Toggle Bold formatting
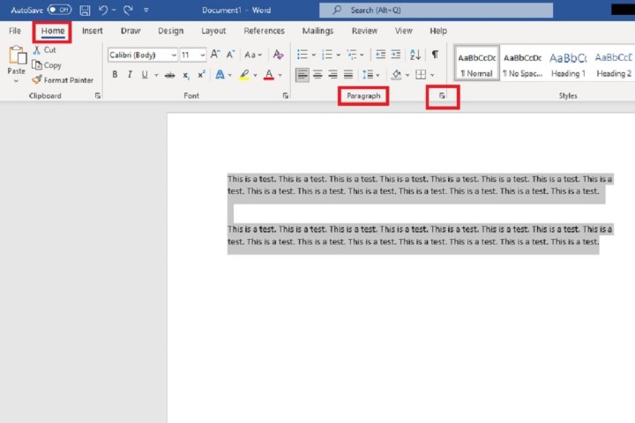The width and height of the screenshot is (635, 423). pyautogui.click(x=115, y=75)
